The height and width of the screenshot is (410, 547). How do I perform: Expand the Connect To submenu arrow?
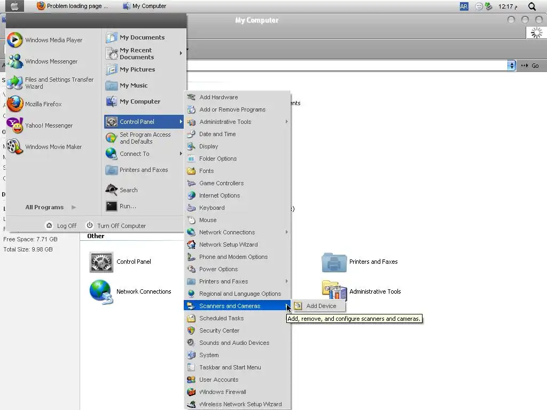(181, 154)
